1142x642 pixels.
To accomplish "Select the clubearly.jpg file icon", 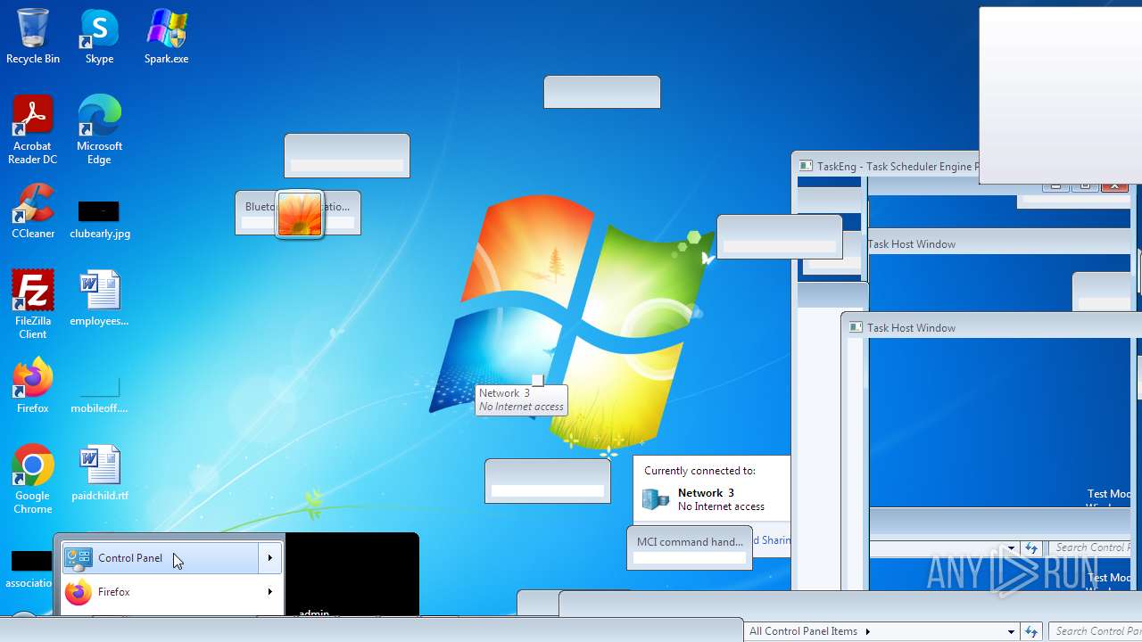I will point(99,218).
